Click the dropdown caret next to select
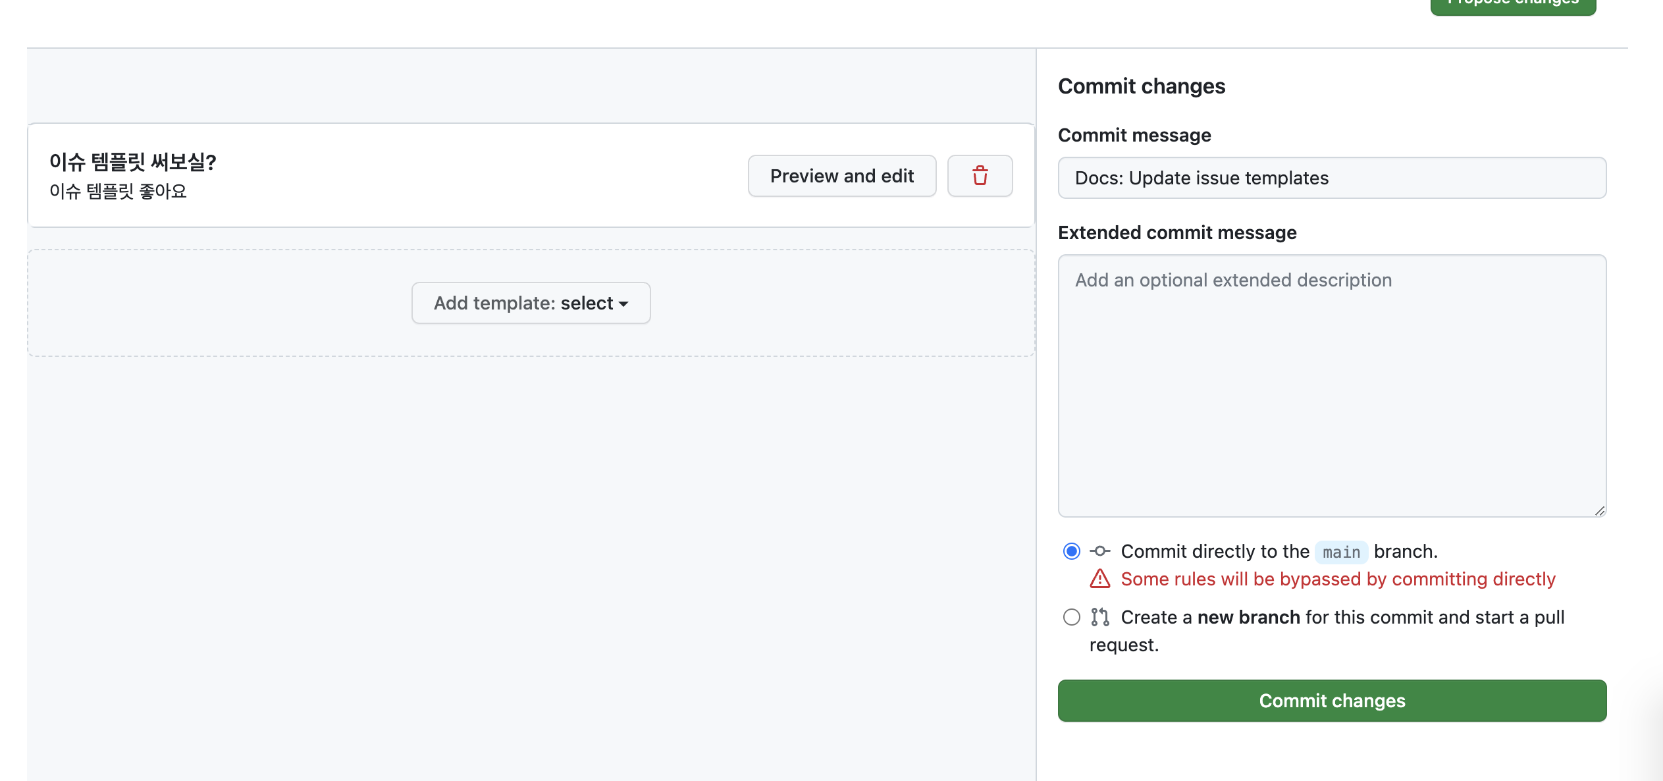This screenshot has width=1663, height=781. pos(623,304)
